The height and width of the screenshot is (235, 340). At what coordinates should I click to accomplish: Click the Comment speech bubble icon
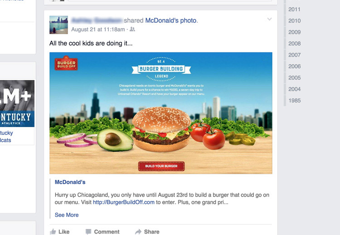tap(88, 232)
